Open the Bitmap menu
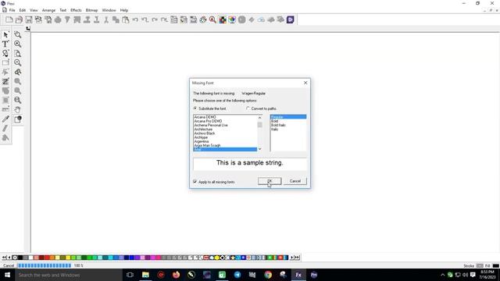The height and width of the screenshot is (281, 500). [x=91, y=10]
